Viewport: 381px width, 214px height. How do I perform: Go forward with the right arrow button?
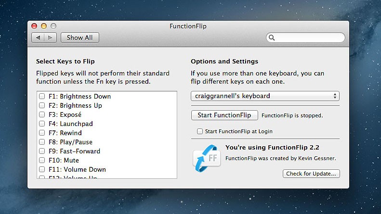[x=51, y=38]
